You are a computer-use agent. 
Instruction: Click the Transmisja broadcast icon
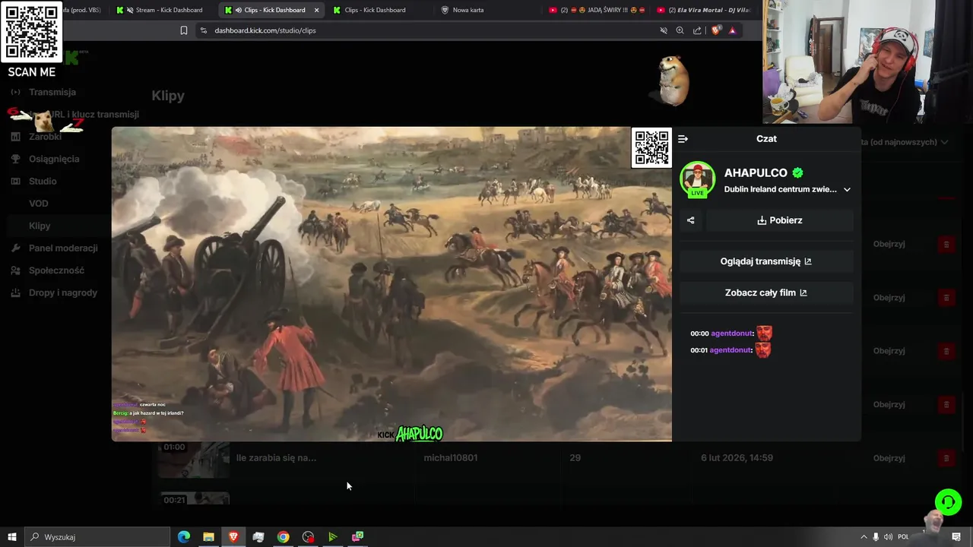[15, 92]
